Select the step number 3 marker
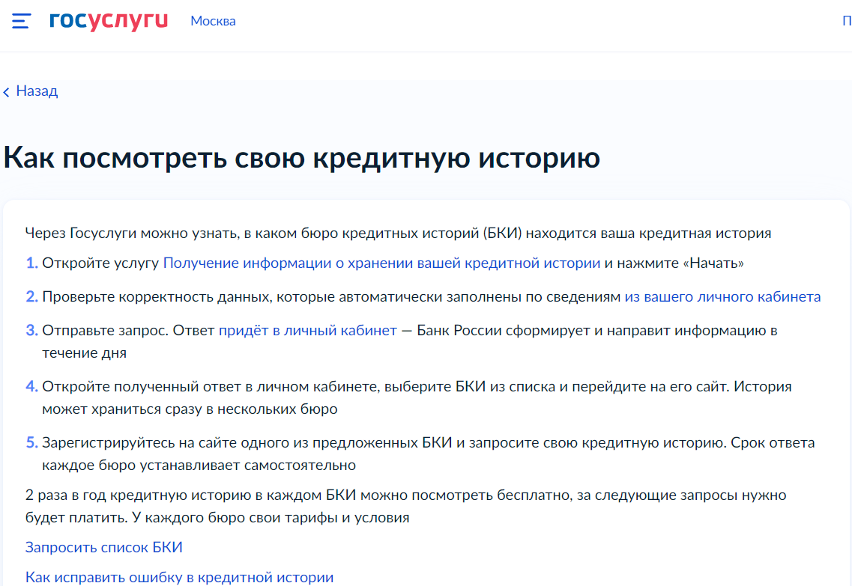852x586 pixels. coord(31,331)
